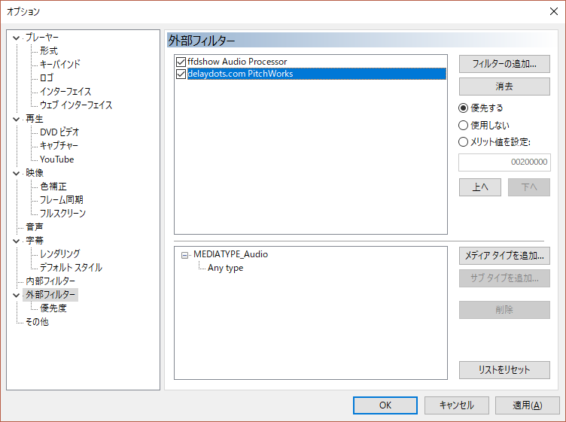566x422 pixels.
Task: Click the メディア タイプを追加... button
Action: (x=504, y=256)
